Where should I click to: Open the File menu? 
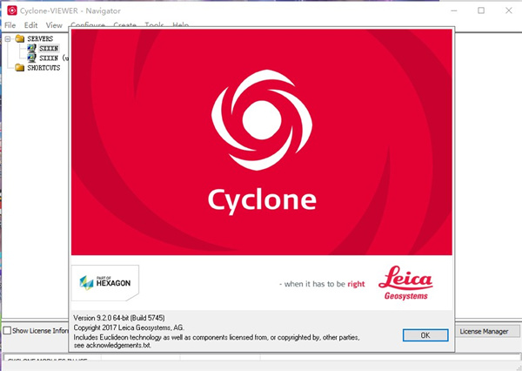10,25
